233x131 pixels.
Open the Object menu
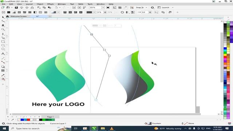(x=40, y=4)
